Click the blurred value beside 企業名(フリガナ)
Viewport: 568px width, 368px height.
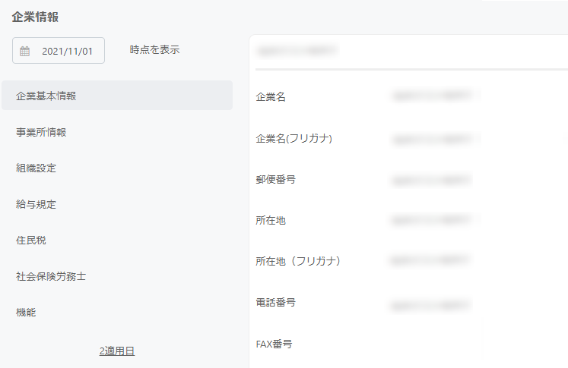tap(432, 139)
